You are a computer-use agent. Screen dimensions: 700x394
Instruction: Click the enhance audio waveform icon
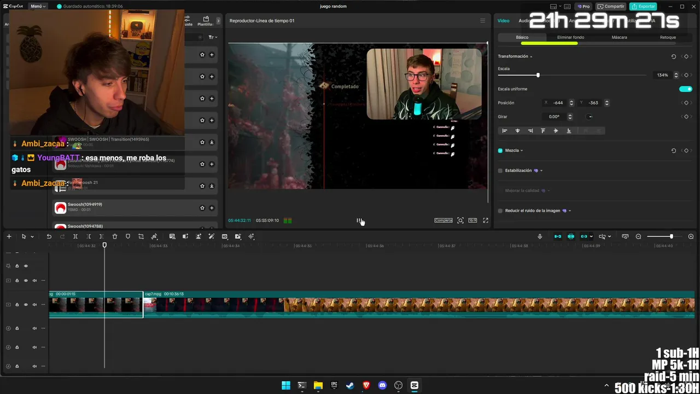(x=251, y=236)
